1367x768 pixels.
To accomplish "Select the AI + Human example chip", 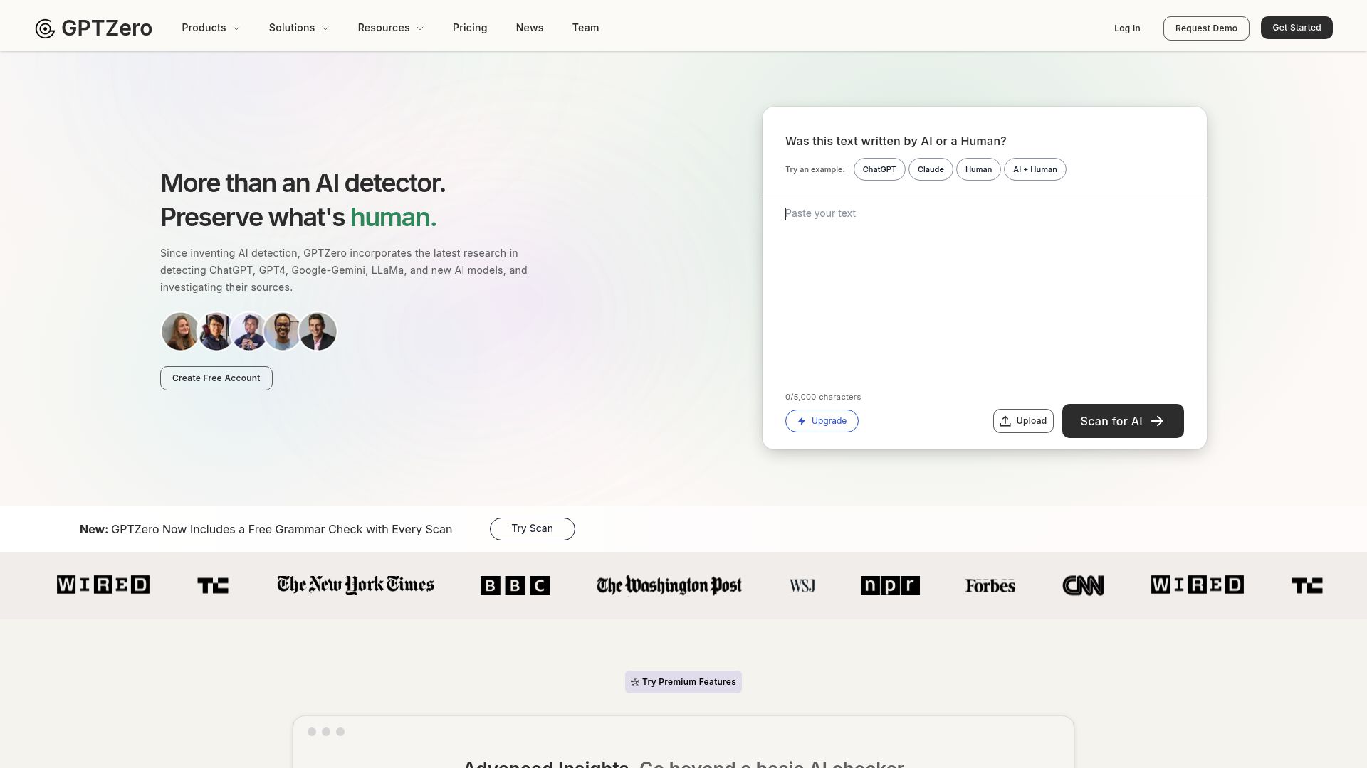I will 1035,169.
